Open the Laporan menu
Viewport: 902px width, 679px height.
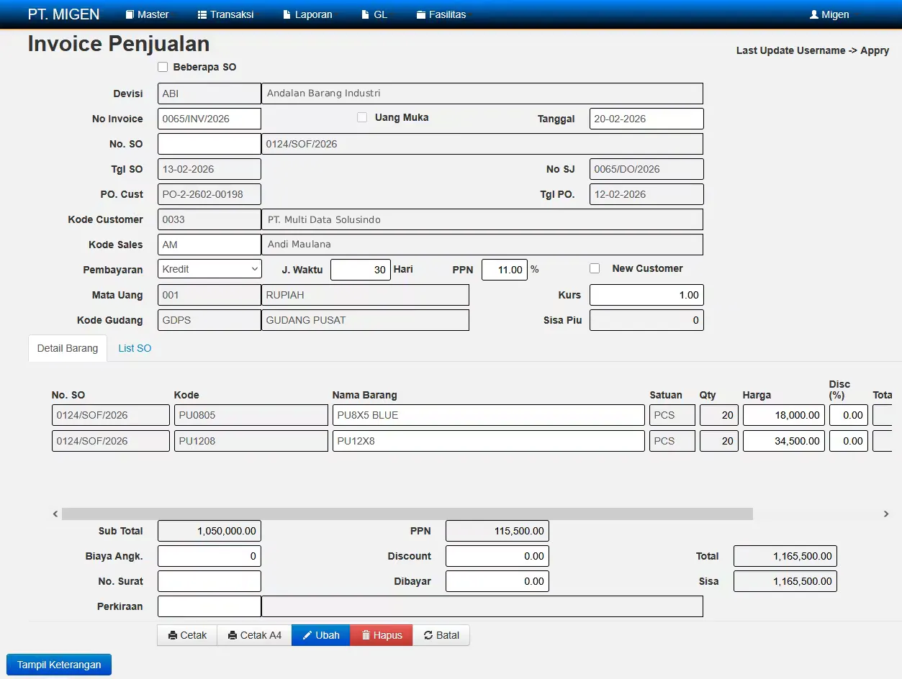pyautogui.click(x=307, y=14)
